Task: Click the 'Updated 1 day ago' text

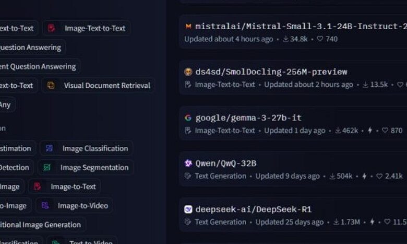Action: tap(295, 131)
